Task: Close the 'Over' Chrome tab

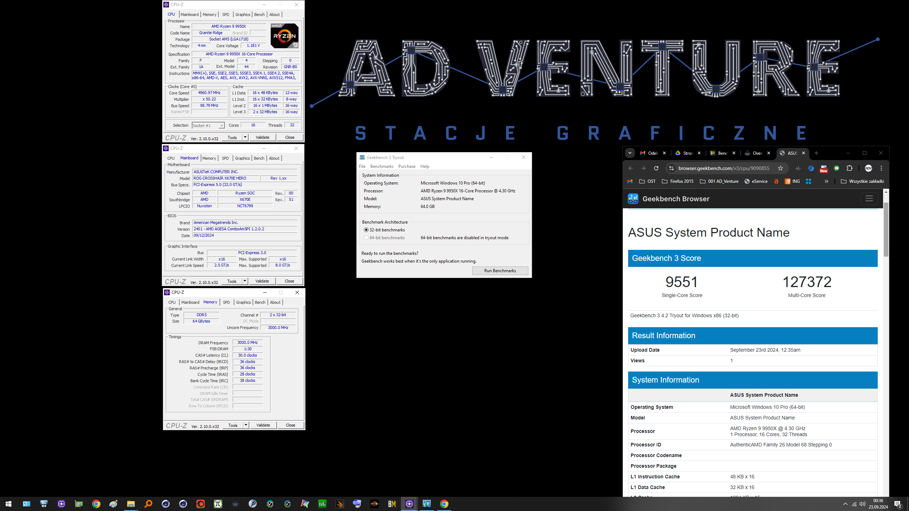Action: tap(768, 153)
